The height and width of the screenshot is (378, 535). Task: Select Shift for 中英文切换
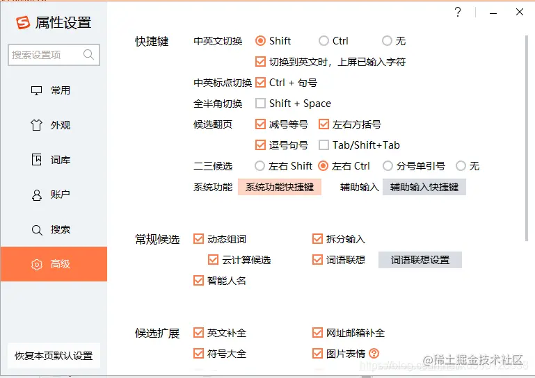coord(260,41)
